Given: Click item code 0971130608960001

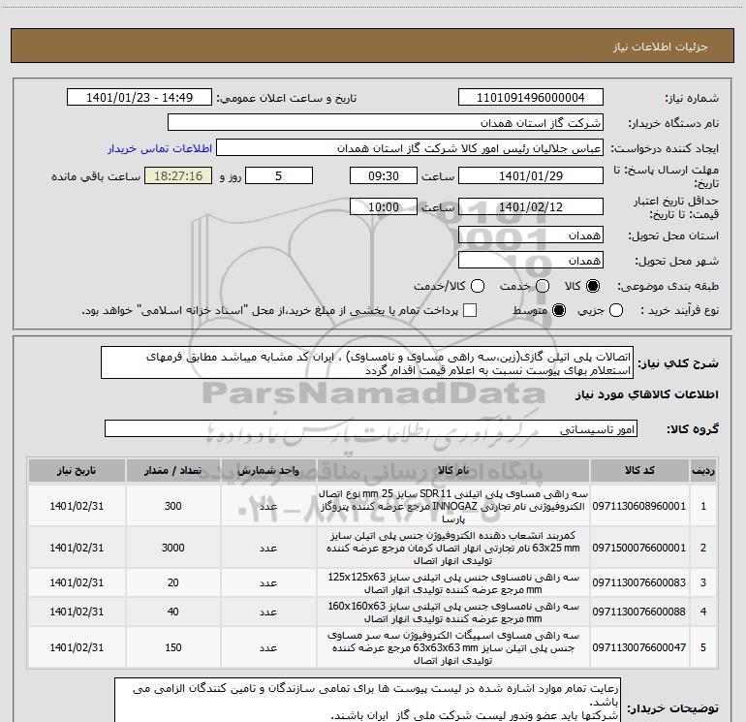Looking at the screenshot, I should tap(639, 506).
